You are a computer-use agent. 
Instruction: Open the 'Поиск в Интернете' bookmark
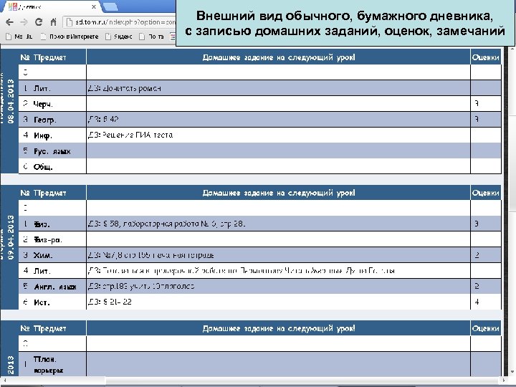point(70,37)
